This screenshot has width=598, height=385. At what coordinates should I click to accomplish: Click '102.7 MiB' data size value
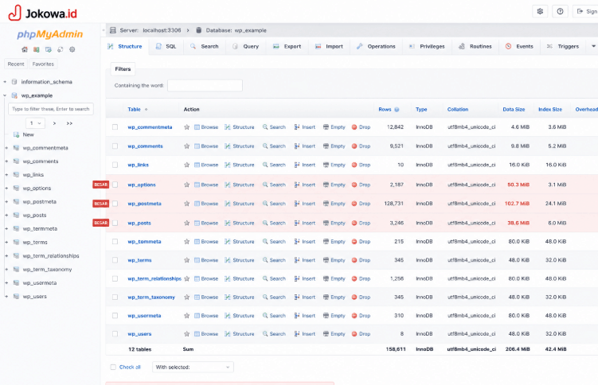click(517, 204)
